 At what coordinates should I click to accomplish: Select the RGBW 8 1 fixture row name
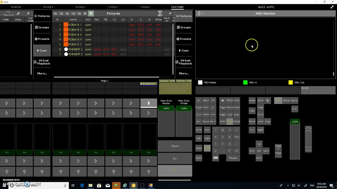[x=75, y=25]
